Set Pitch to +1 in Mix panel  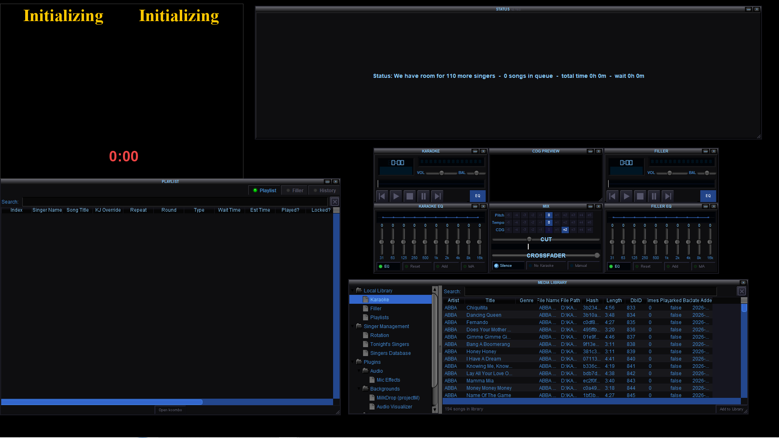[x=557, y=215]
